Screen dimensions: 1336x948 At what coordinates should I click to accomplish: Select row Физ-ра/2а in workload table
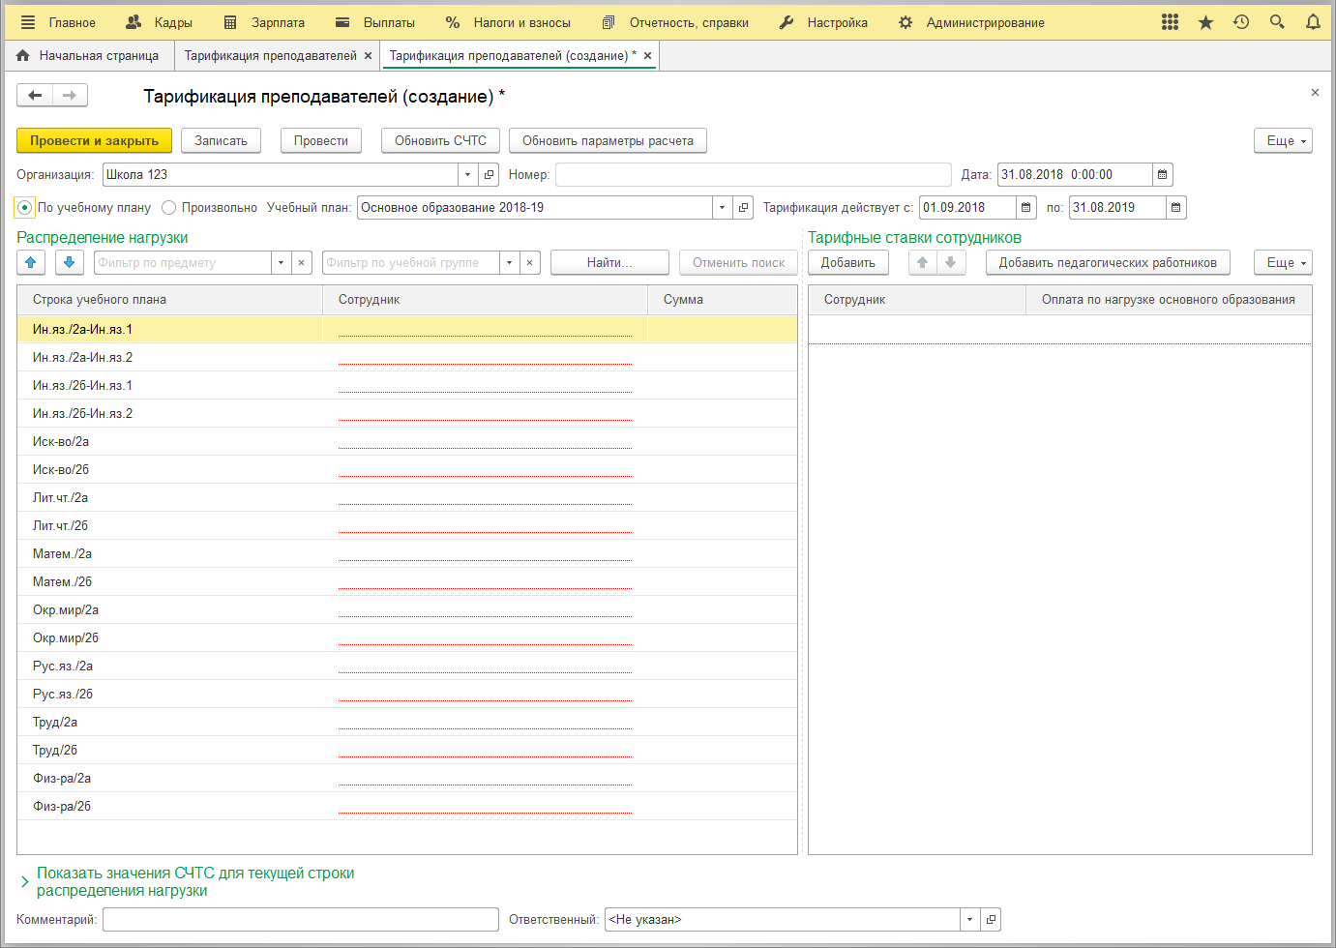[407, 778]
